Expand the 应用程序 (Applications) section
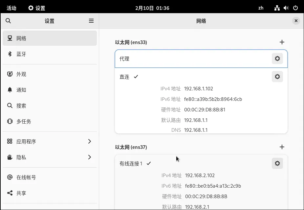304x210 pixels. coord(49,142)
